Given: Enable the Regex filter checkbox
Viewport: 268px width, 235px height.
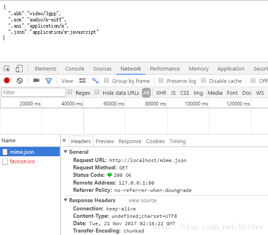Looking at the screenshot, I should pyautogui.click(x=70, y=92).
